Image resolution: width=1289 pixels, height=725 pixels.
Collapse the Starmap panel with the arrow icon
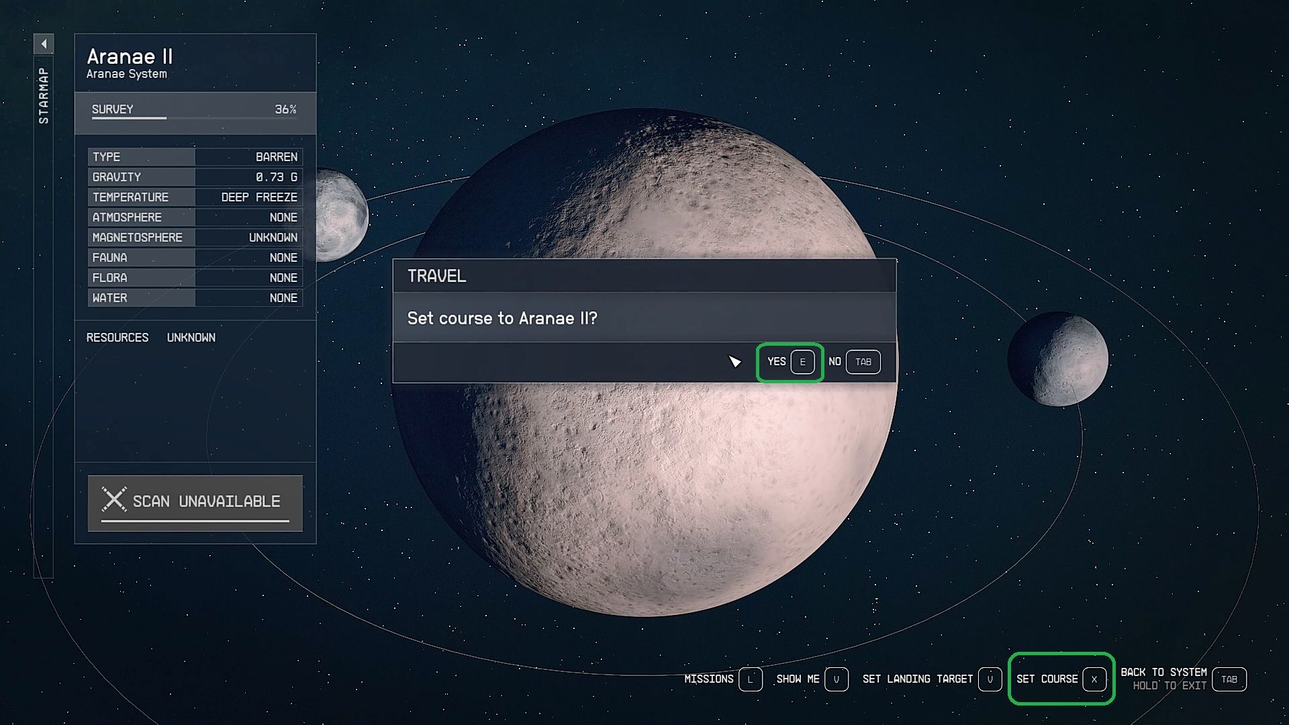click(44, 44)
